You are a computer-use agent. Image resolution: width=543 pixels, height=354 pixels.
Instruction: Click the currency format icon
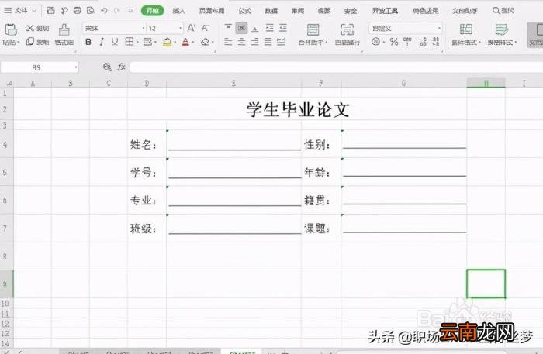coord(375,42)
